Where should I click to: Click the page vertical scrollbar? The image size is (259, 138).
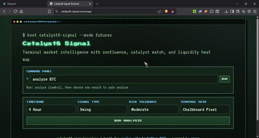click(x=257, y=69)
